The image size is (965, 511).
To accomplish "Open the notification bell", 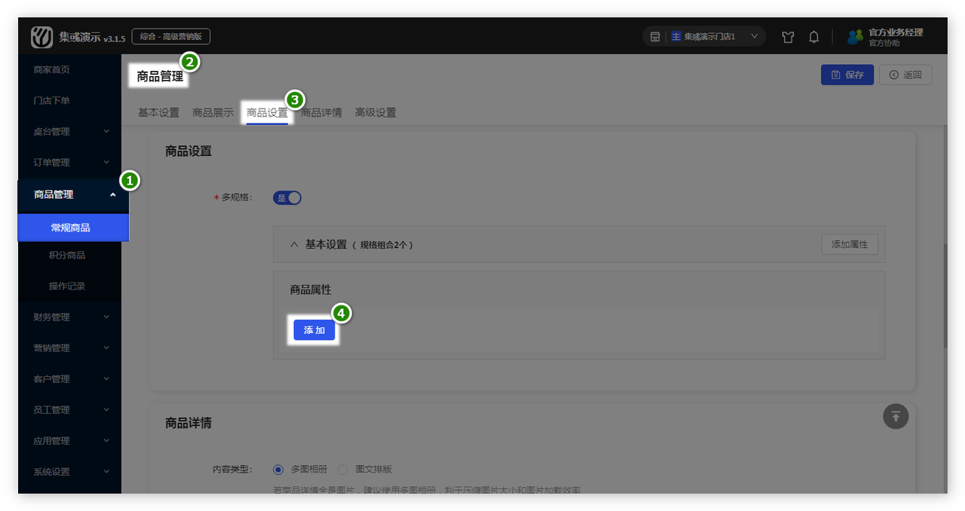I will click(814, 37).
